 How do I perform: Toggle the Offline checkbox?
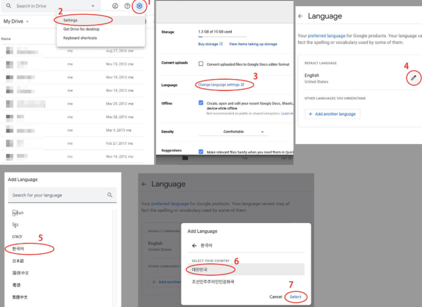click(201, 103)
